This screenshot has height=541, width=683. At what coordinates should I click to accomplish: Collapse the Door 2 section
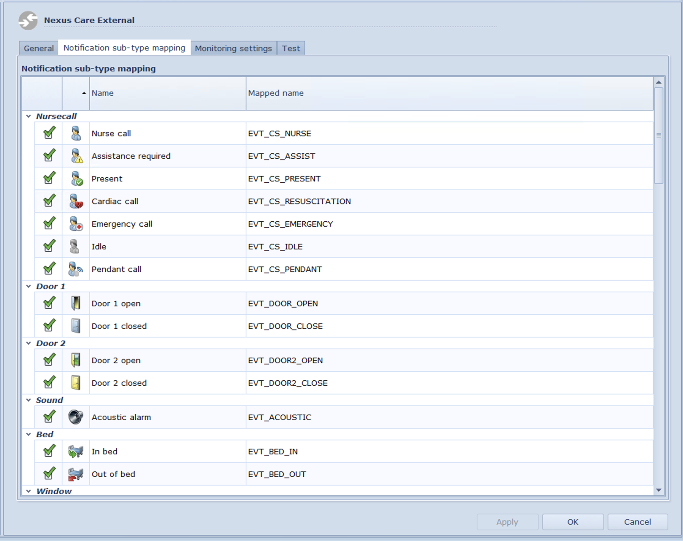pos(28,343)
